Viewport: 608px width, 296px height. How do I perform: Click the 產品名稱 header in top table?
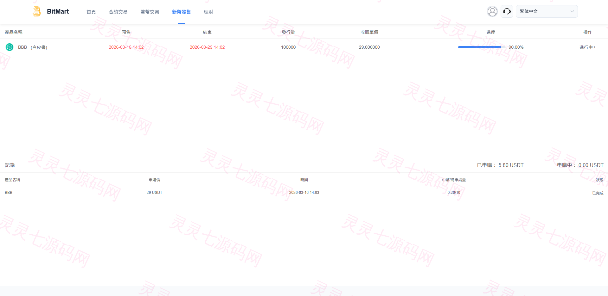coord(14,32)
